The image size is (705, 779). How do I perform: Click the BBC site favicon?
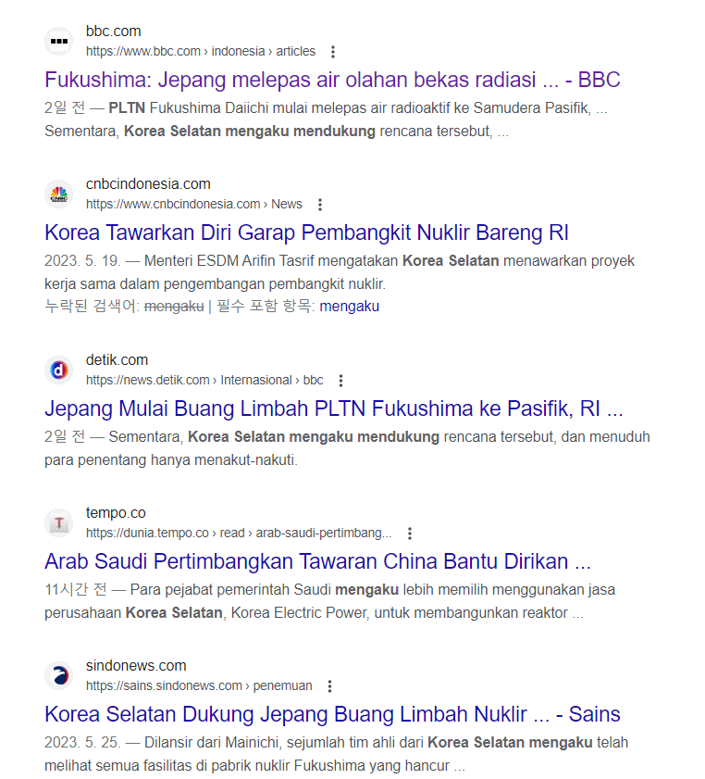click(59, 42)
